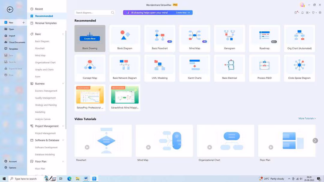This screenshot has height=182, width=324.
Task: Select the Mind Map template
Action: 195,38
